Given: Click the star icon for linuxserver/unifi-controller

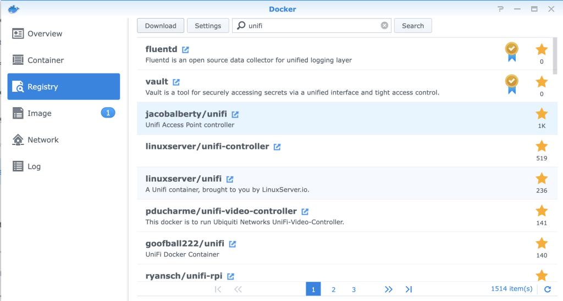Looking at the screenshot, I should click(542, 146).
